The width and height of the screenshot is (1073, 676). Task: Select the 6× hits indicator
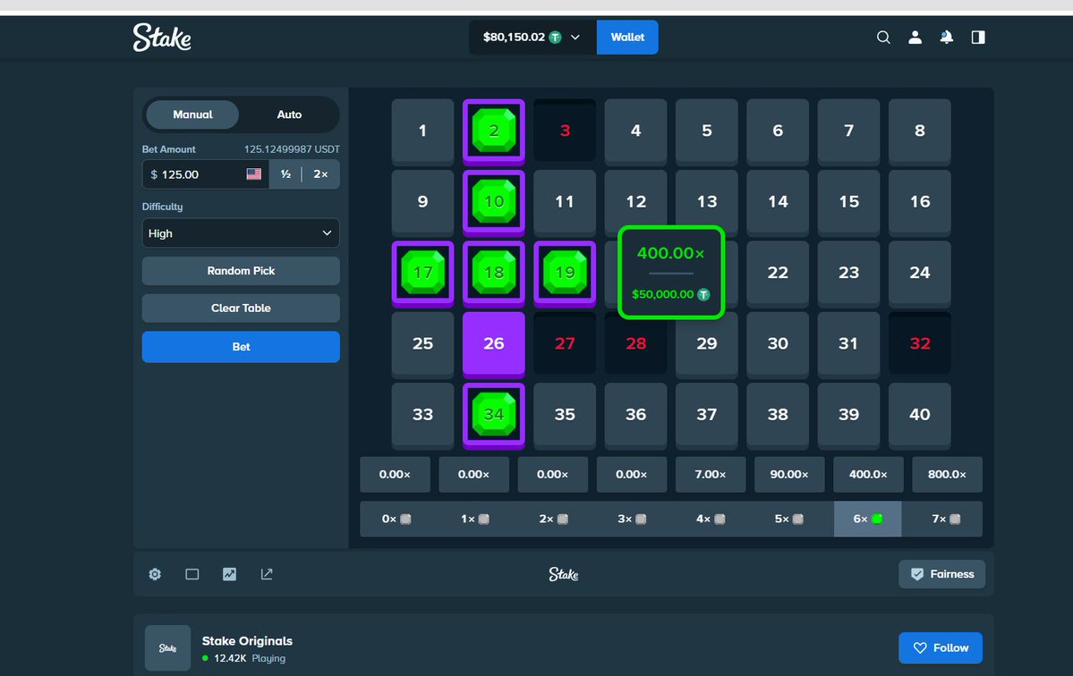click(868, 519)
